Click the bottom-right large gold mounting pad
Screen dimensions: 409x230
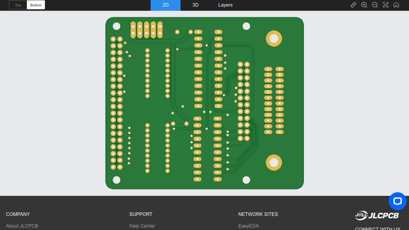(274, 163)
